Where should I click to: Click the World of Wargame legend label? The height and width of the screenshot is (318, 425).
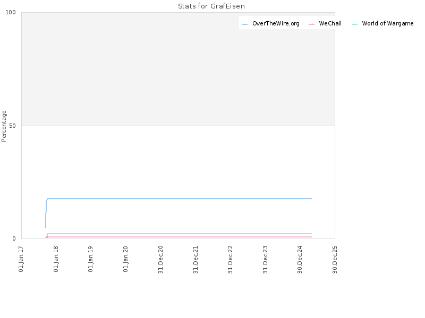(388, 23)
